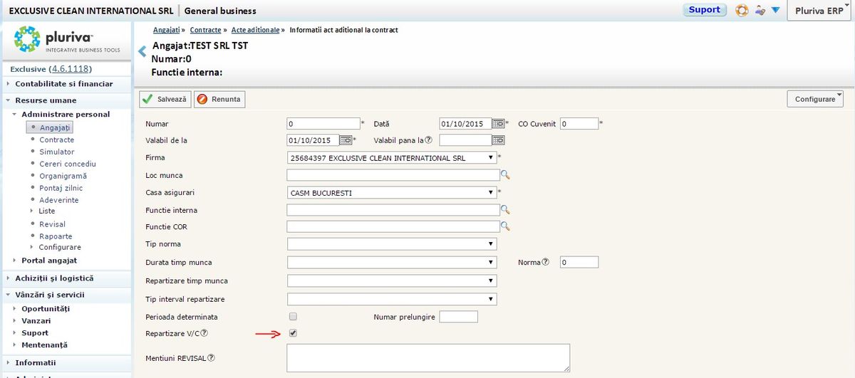Image resolution: width=855 pixels, height=378 pixels.
Task: Select Contracte in the sidebar menu
Action: pyautogui.click(x=56, y=140)
